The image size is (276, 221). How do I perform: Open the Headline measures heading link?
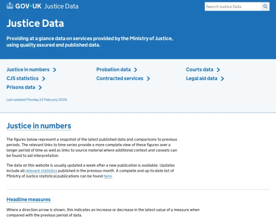click(29, 199)
